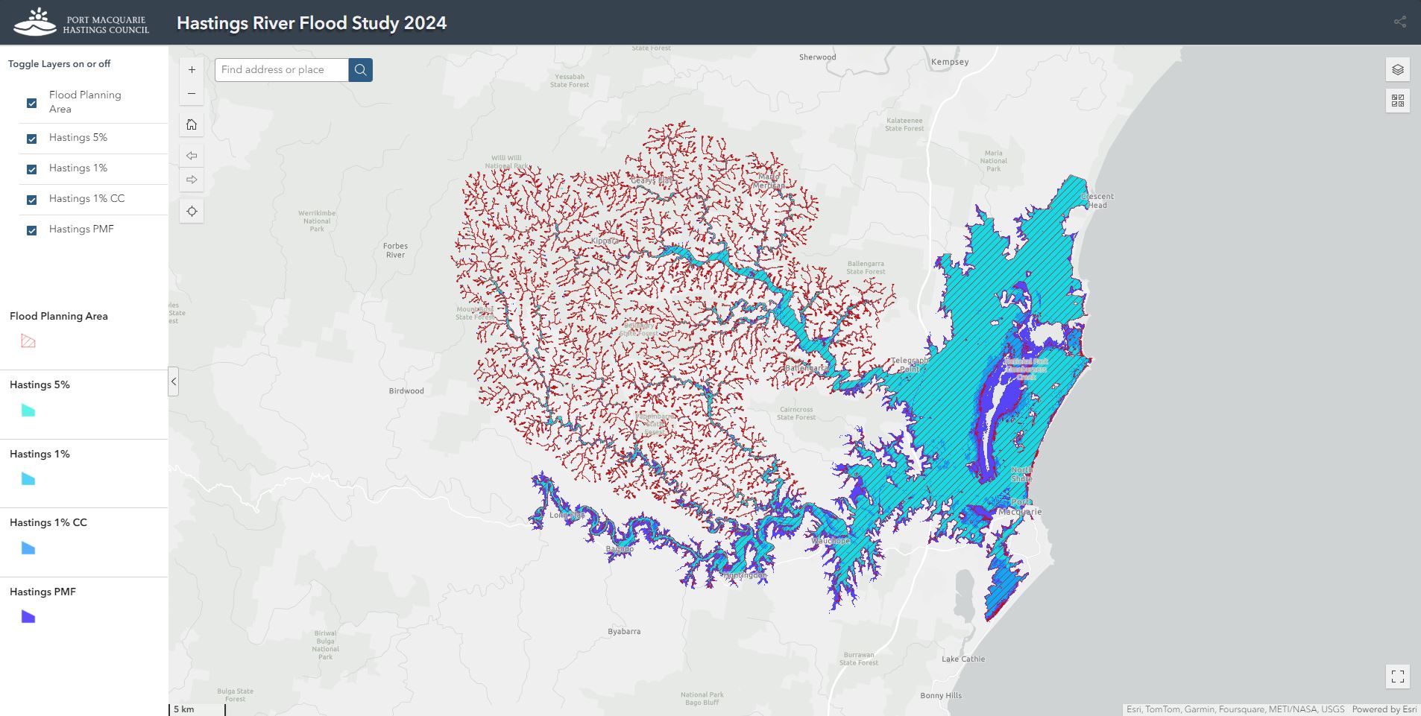Click the Port Macquarie Hastings Council logo
The width and height of the screenshot is (1421, 716).
coord(82,22)
